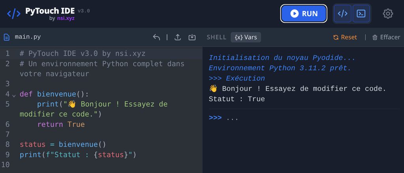Screen dimensions: 404x173
Task: Click the main.py file icon
Action: 7,37
